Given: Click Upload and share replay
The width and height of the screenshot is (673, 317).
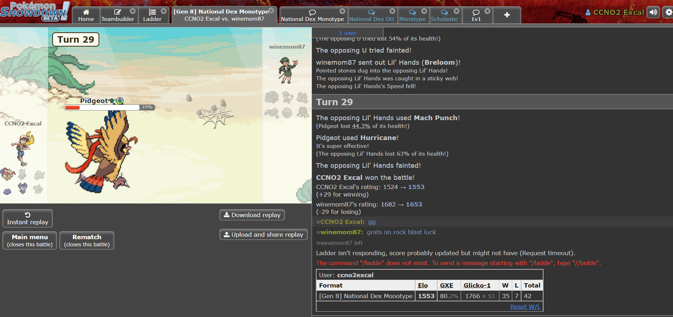Looking at the screenshot, I should [x=264, y=235].
